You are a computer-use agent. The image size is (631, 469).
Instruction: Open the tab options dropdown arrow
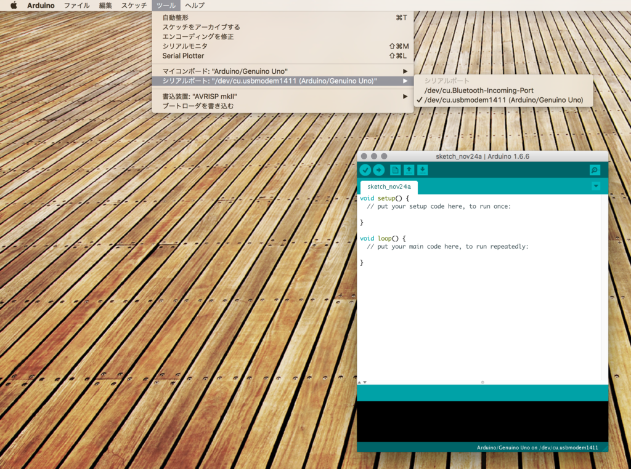[x=596, y=186]
